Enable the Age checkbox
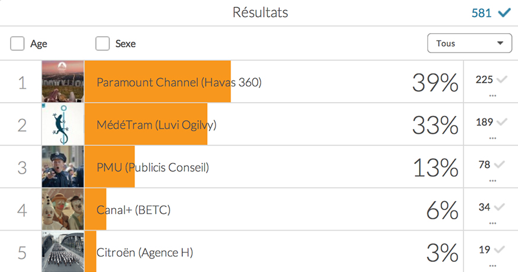Viewport: 518px width, 272px height. click(17, 44)
